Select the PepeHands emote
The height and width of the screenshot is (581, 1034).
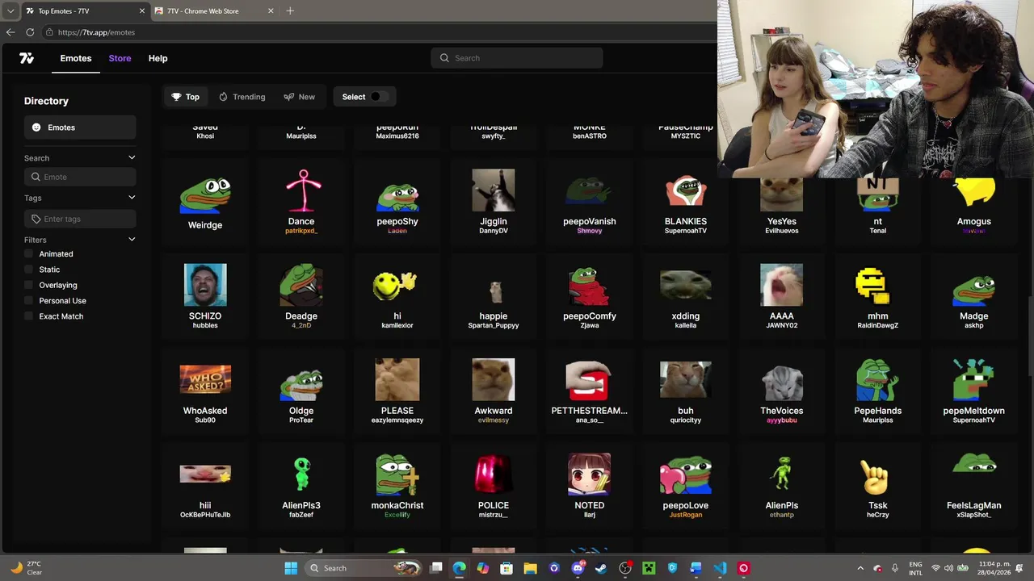coord(878,392)
